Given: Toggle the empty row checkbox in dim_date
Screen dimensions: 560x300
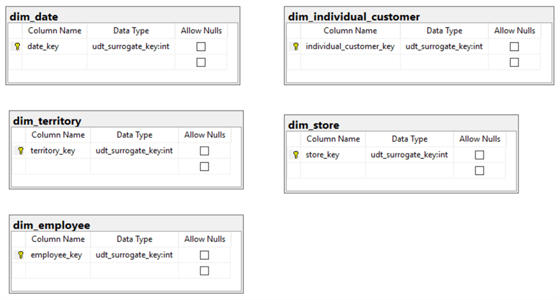Looking at the screenshot, I should point(201,63).
